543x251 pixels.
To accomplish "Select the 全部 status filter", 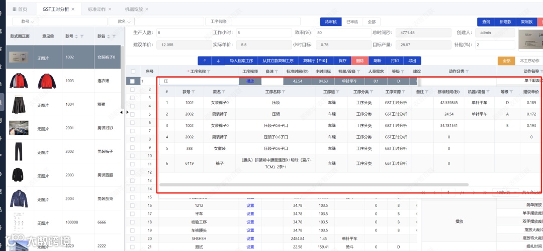I will [x=372, y=22].
